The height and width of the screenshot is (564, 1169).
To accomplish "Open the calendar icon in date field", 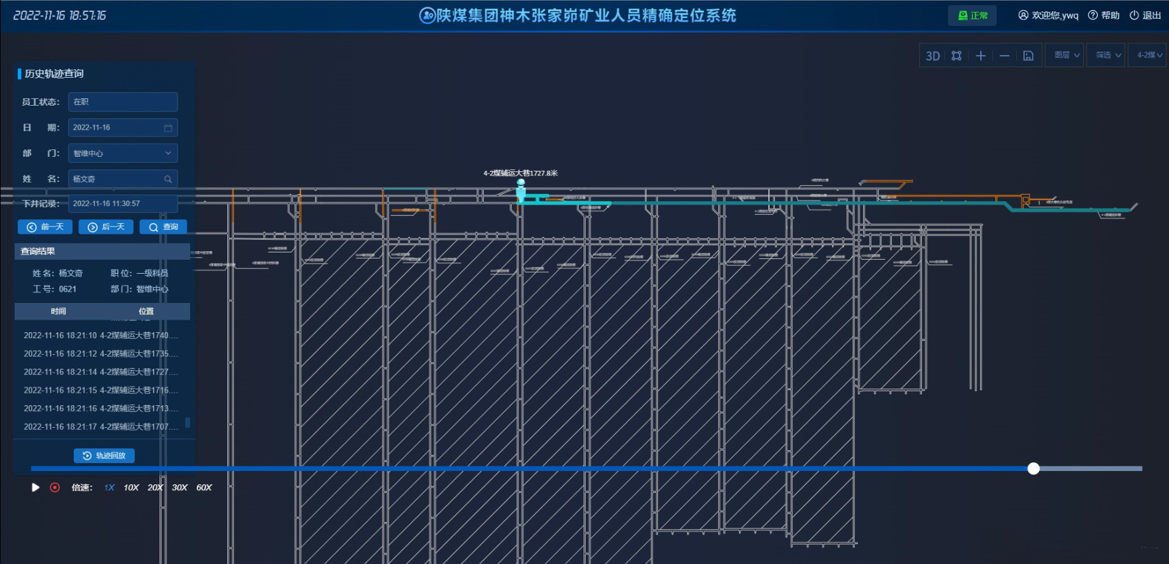I will pos(168,128).
